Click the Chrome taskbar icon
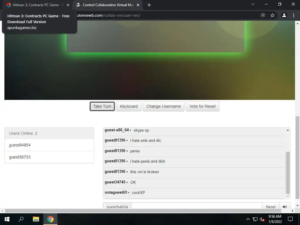Viewport: 300px width, 225px height. pyautogui.click(x=50, y=219)
